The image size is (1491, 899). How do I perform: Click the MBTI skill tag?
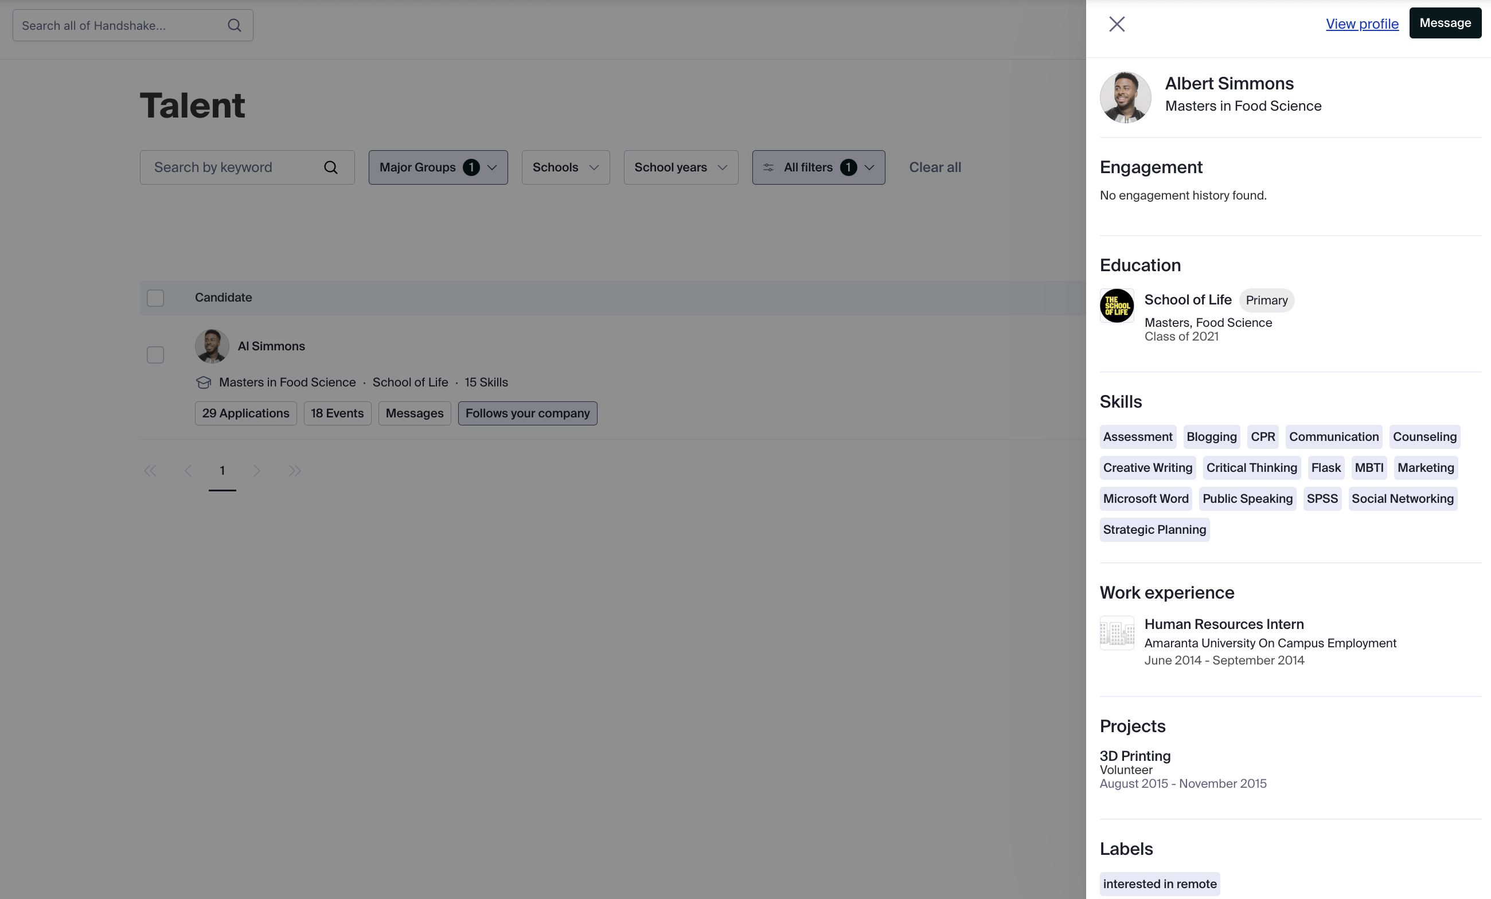point(1369,468)
